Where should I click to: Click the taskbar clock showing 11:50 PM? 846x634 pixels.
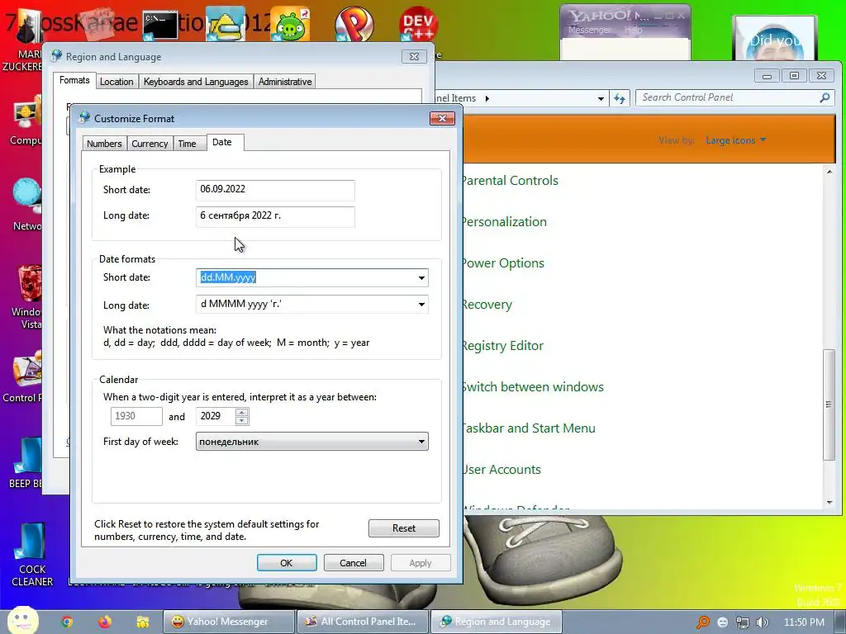[804, 622]
